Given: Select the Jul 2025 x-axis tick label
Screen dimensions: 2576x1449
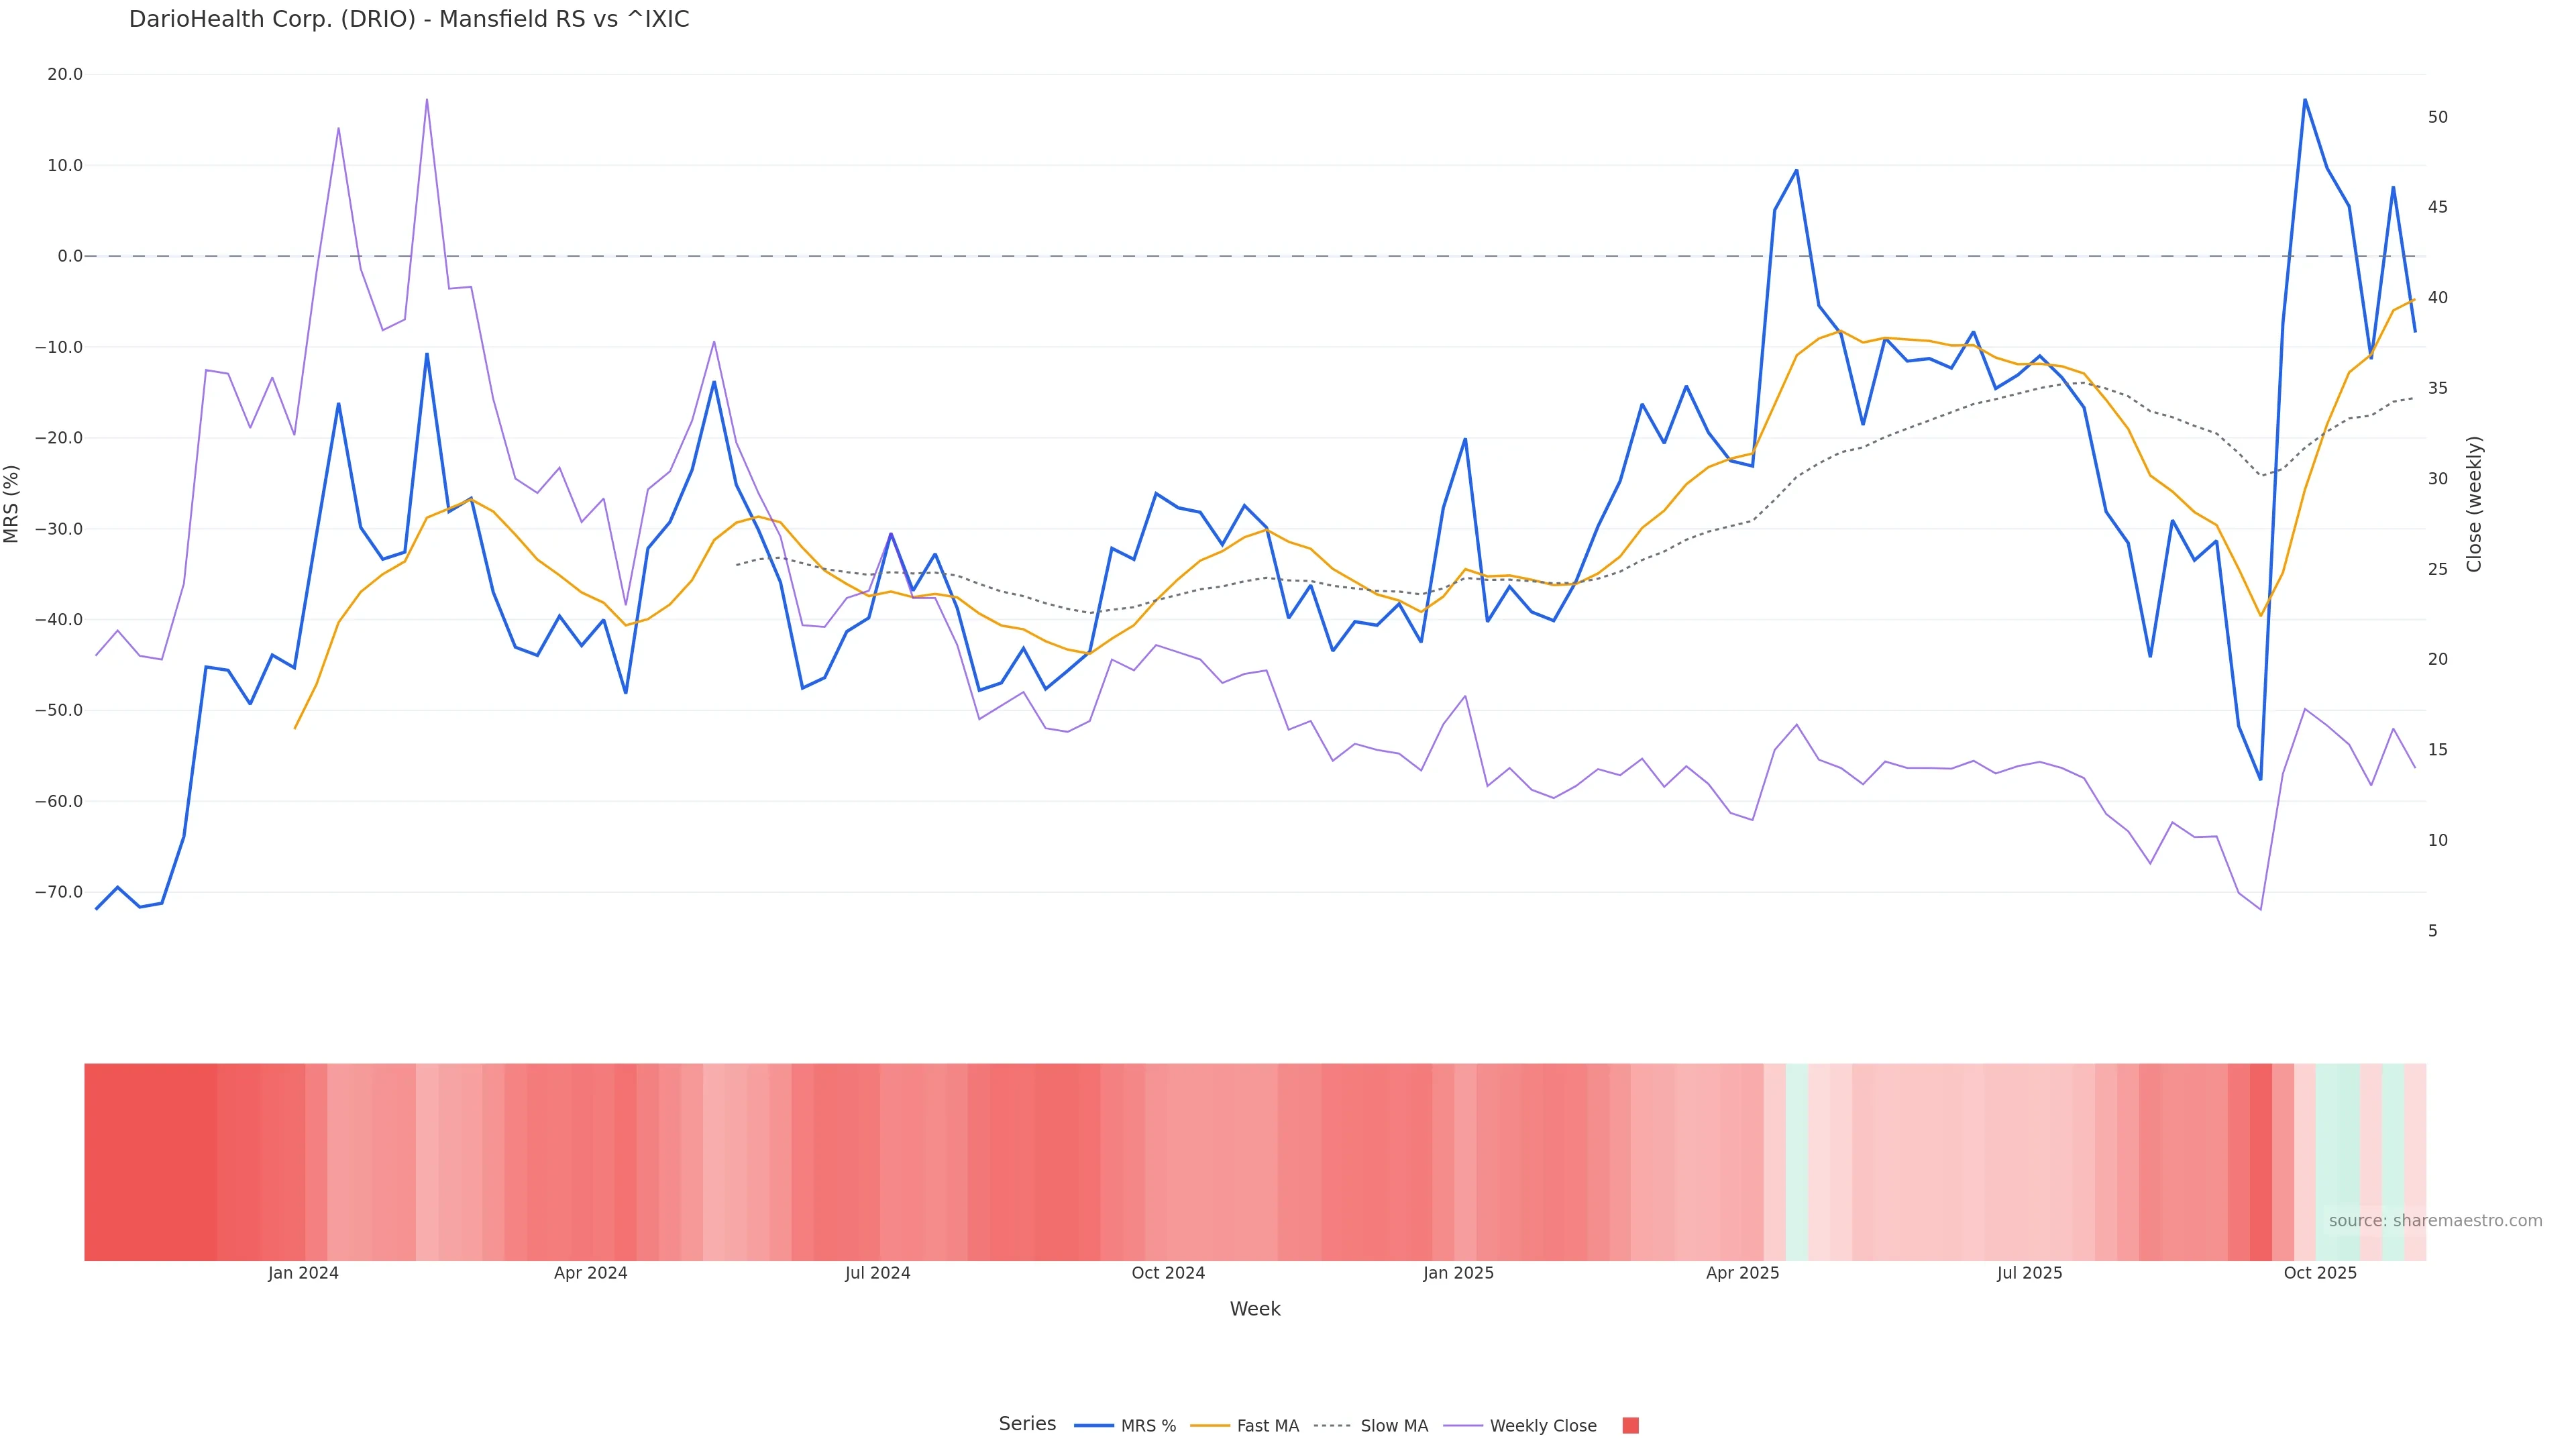Looking at the screenshot, I should coord(2029,1273).
